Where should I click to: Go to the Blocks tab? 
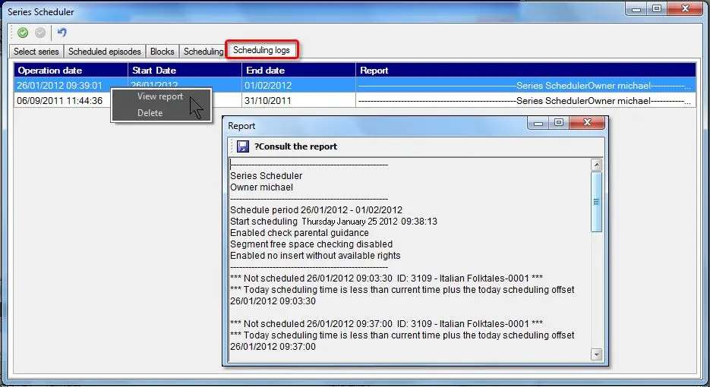point(163,52)
